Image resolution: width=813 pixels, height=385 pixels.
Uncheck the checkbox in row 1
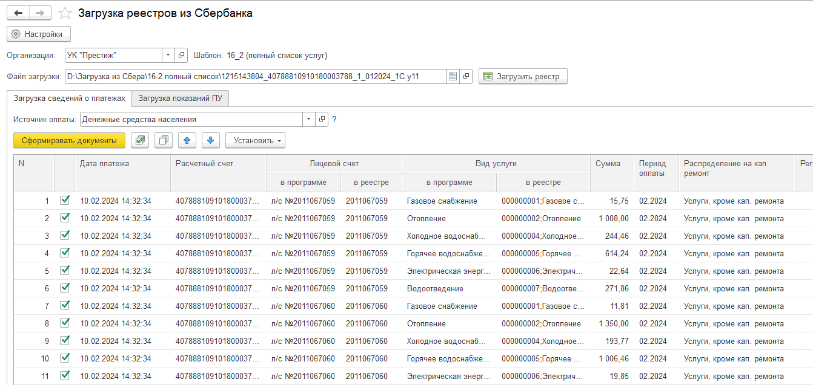pyautogui.click(x=65, y=201)
